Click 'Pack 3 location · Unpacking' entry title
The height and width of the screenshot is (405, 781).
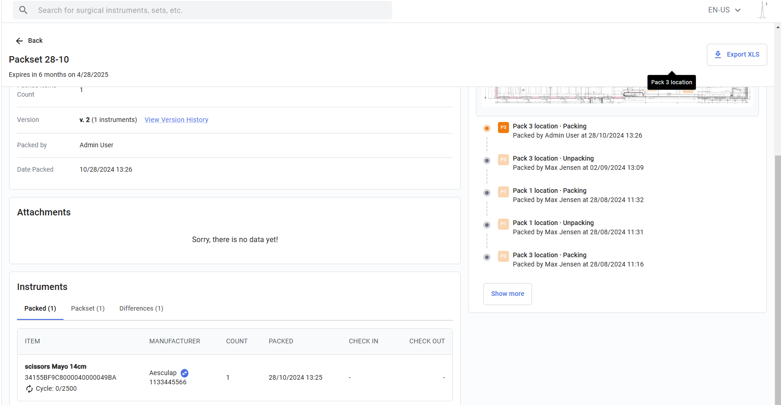[x=553, y=159]
